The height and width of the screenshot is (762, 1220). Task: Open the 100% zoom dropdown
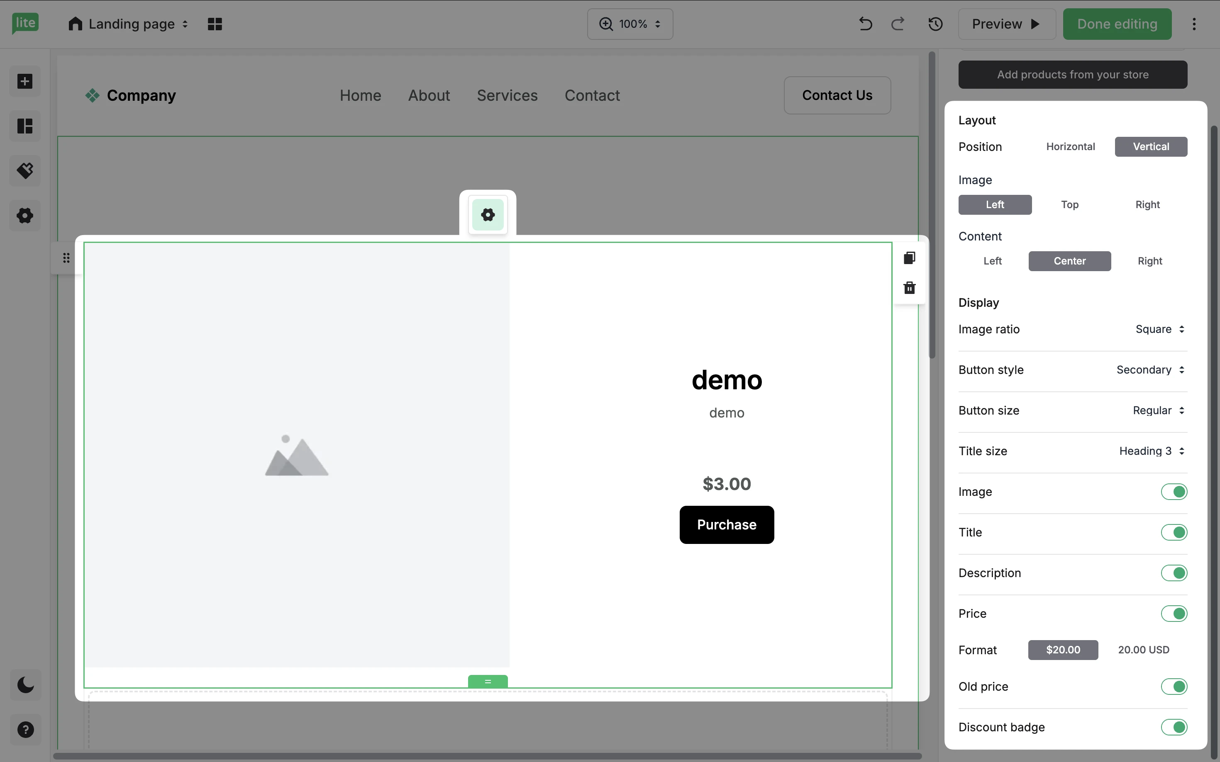point(630,24)
